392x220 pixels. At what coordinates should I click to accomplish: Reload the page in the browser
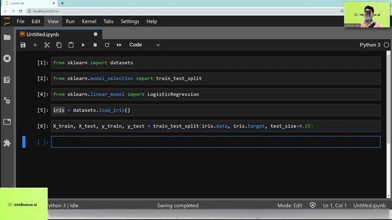coord(20,11)
